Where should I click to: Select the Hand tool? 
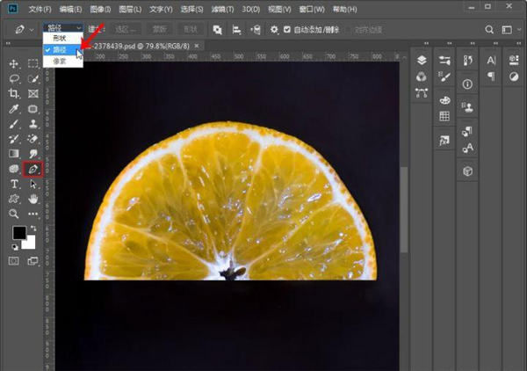(x=32, y=199)
